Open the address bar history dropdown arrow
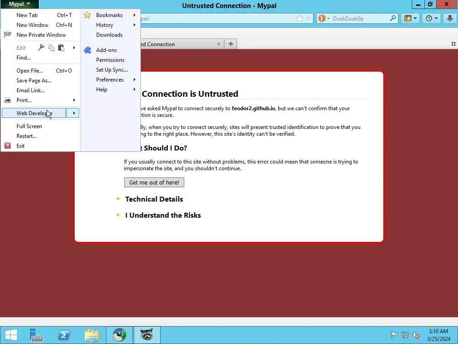The height and width of the screenshot is (344, 458). (308, 18)
